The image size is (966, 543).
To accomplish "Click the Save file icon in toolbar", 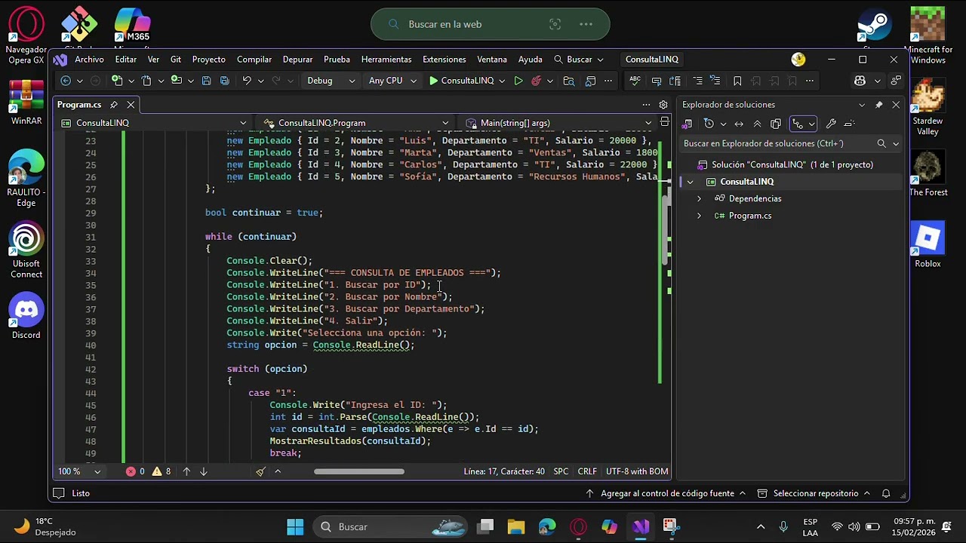I will point(206,81).
